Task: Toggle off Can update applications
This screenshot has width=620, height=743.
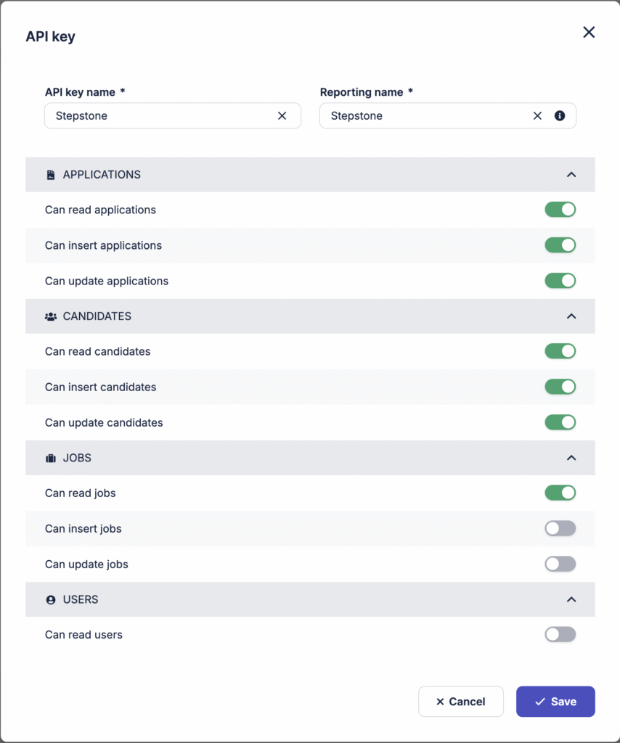Action: 560,281
